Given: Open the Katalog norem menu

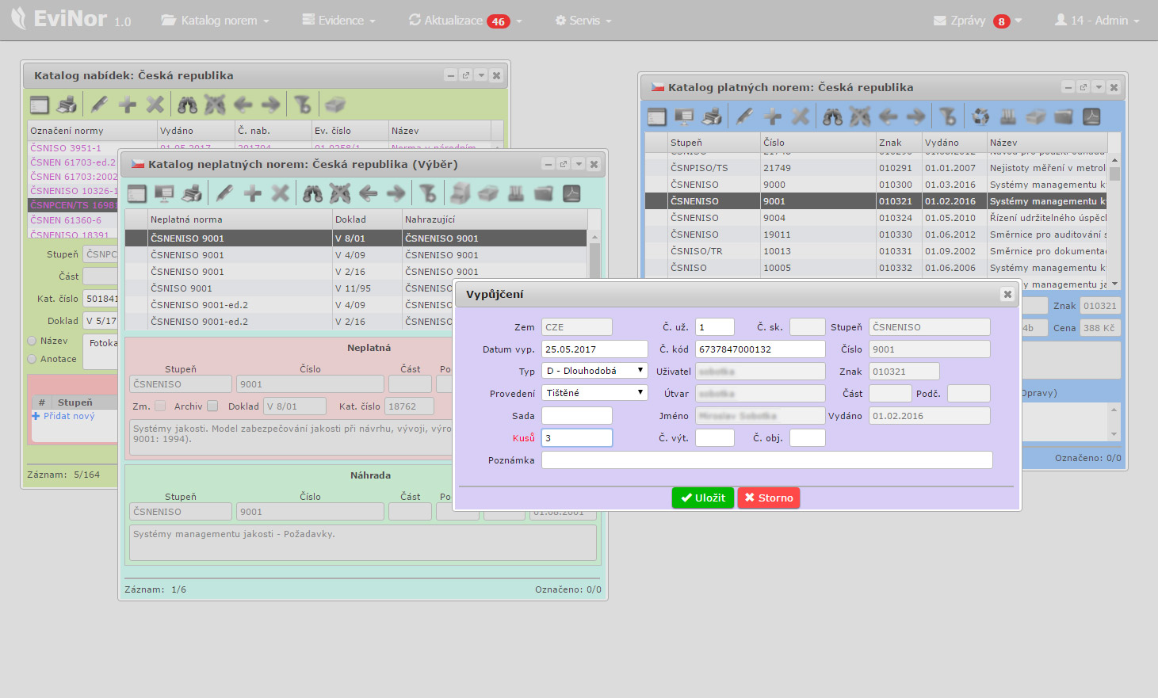Looking at the screenshot, I should (x=216, y=21).
